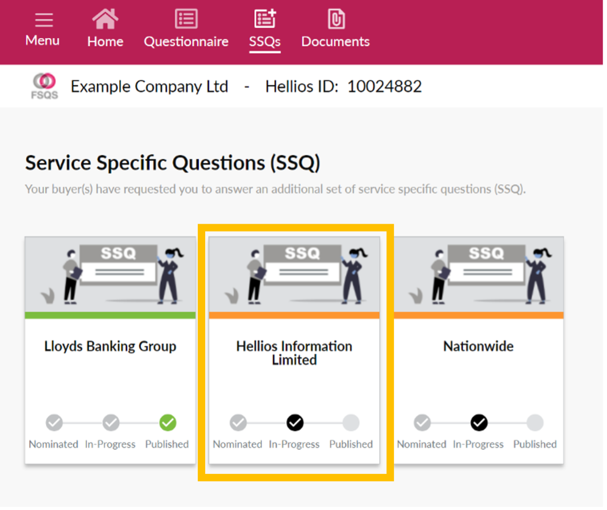
Task: Click Hellios card Published label
Action: click(351, 444)
